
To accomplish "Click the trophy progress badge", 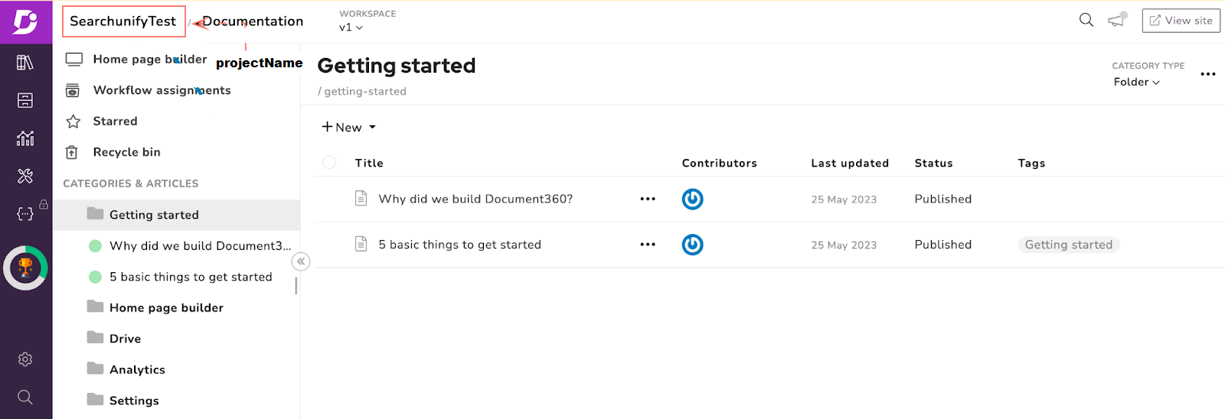I will pyautogui.click(x=25, y=268).
